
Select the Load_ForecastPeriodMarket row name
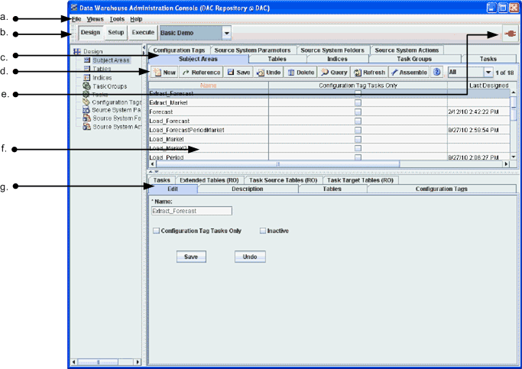coord(186,130)
